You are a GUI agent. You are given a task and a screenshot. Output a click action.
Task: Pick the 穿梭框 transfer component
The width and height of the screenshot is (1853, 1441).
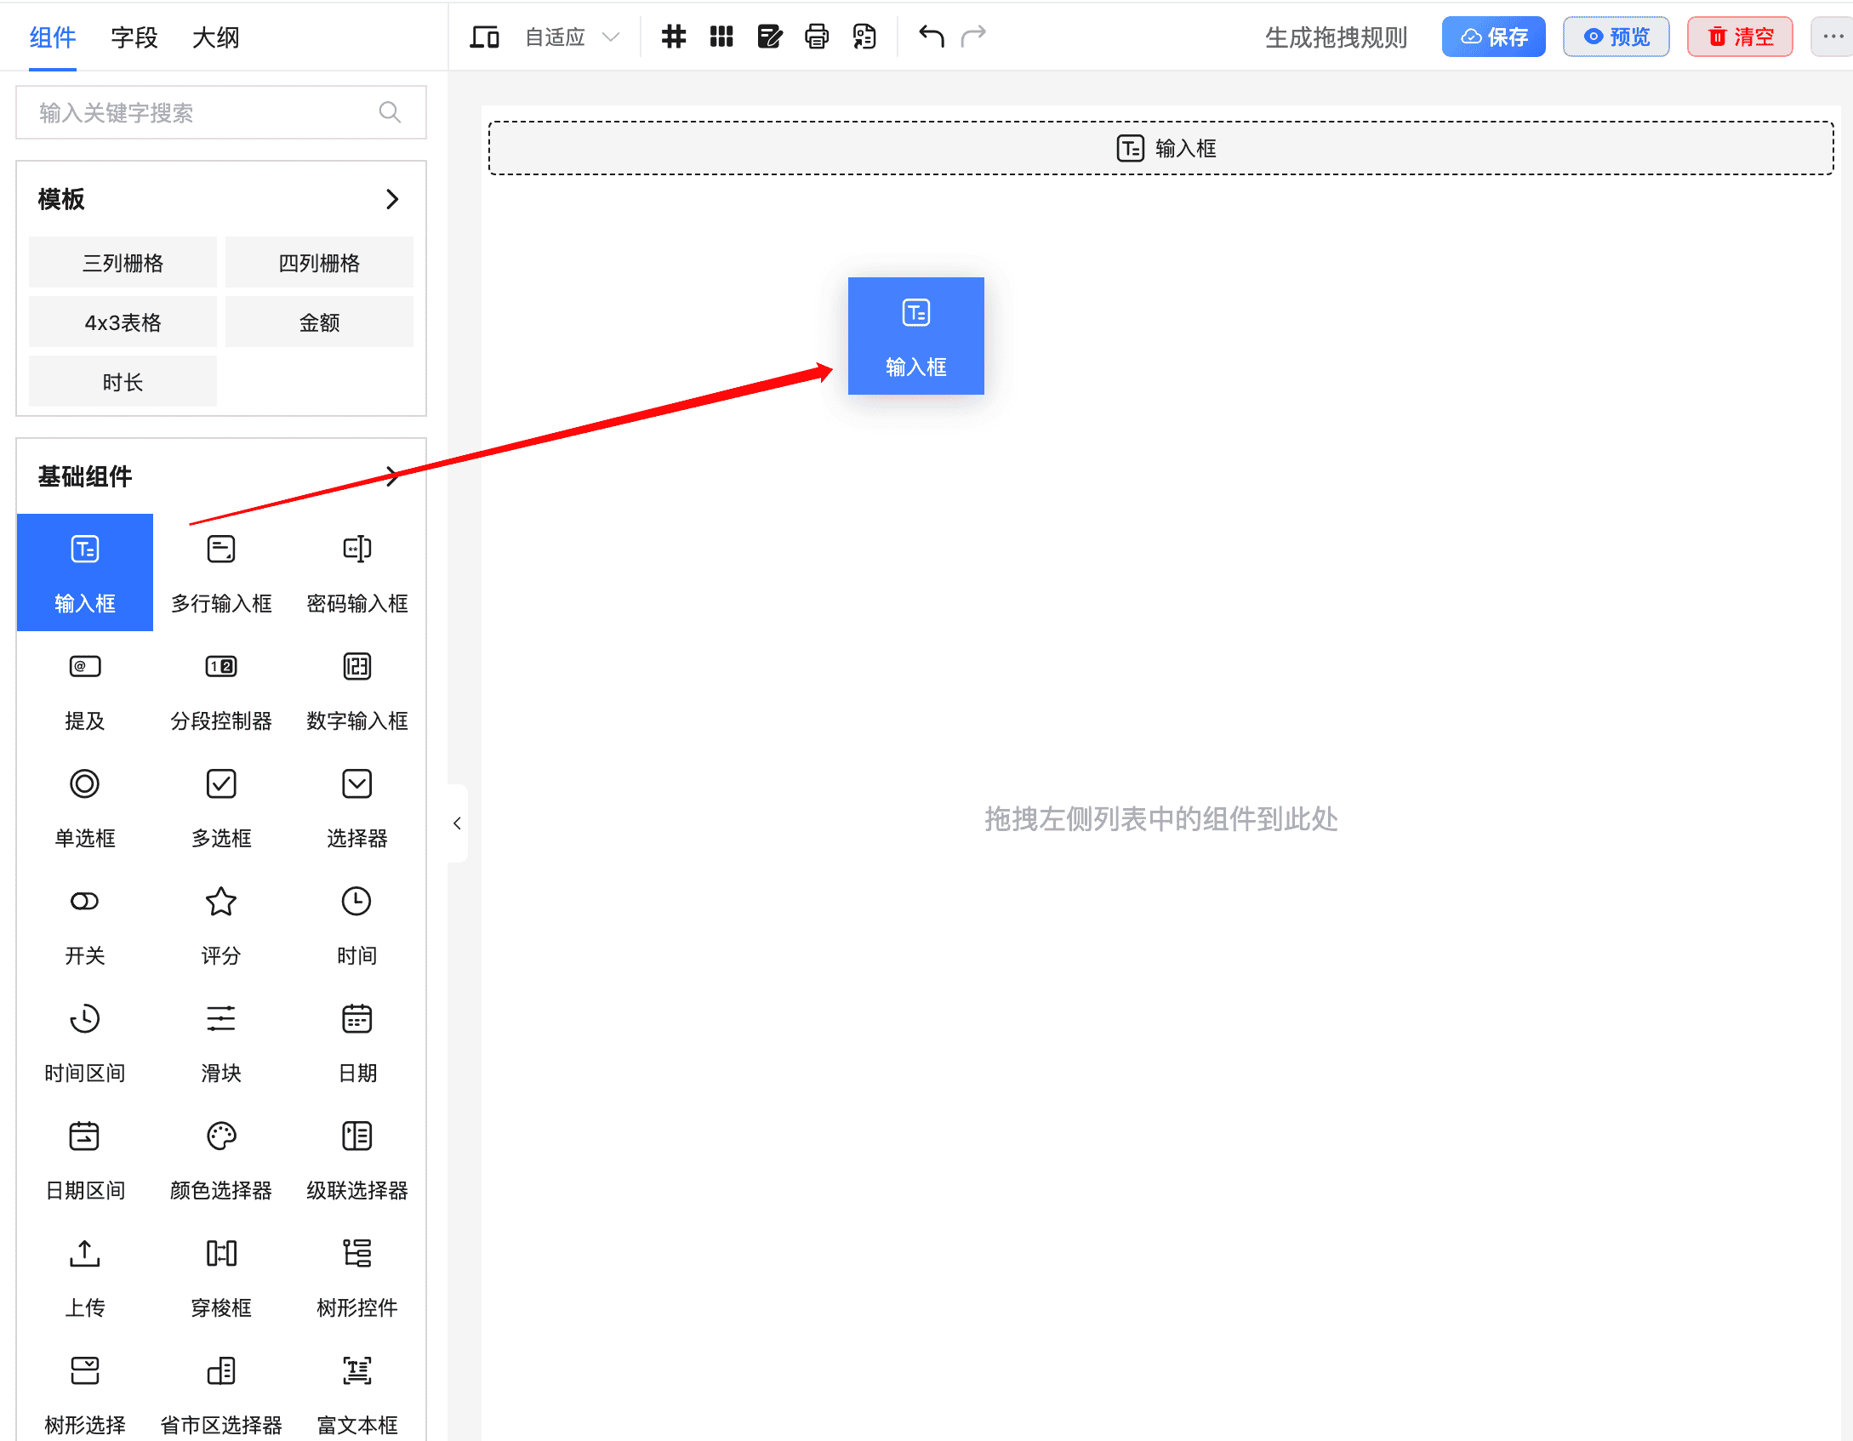click(221, 1277)
